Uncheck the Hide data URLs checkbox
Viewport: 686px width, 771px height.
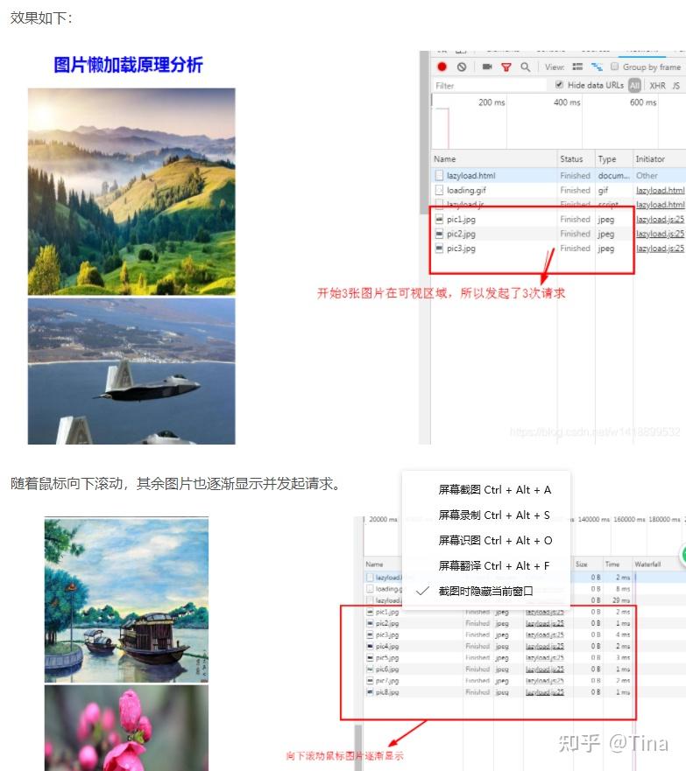[x=559, y=85]
